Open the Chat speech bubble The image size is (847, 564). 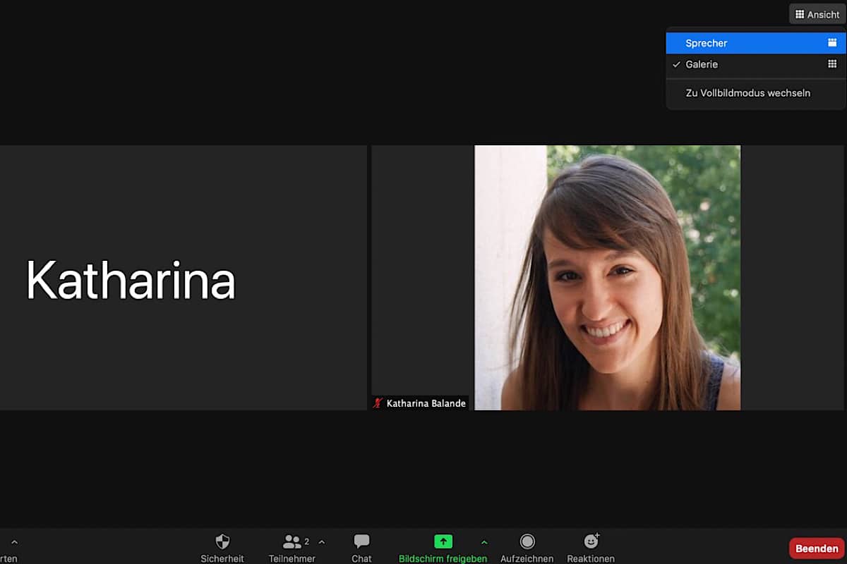361,541
